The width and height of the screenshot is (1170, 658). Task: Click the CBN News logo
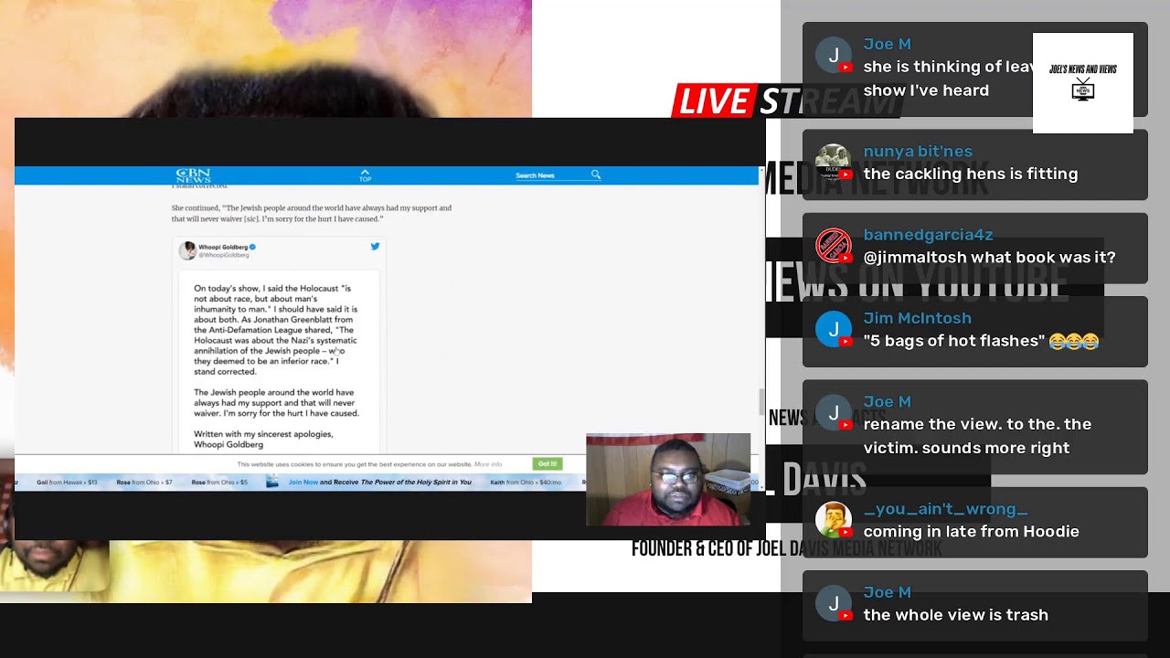[x=193, y=175]
